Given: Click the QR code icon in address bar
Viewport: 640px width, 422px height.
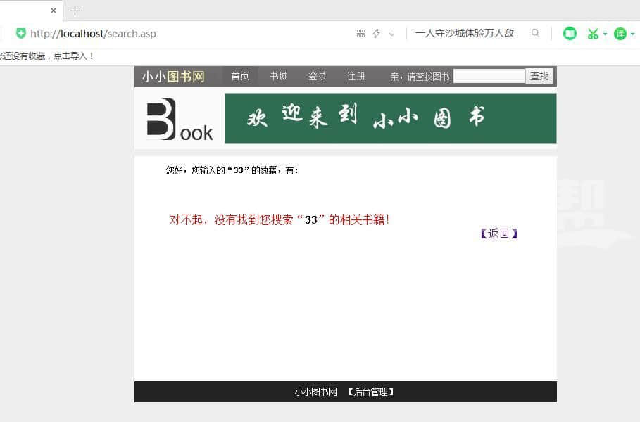Looking at the screenshot, I should point(360,33).
